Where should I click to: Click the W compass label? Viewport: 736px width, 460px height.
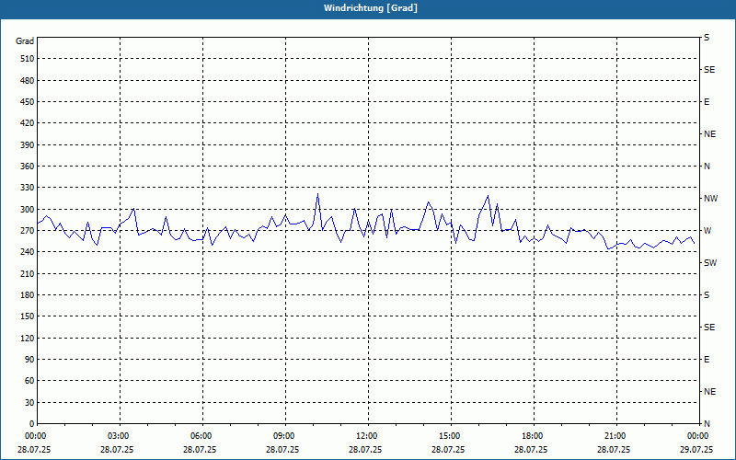coord(707,231)
